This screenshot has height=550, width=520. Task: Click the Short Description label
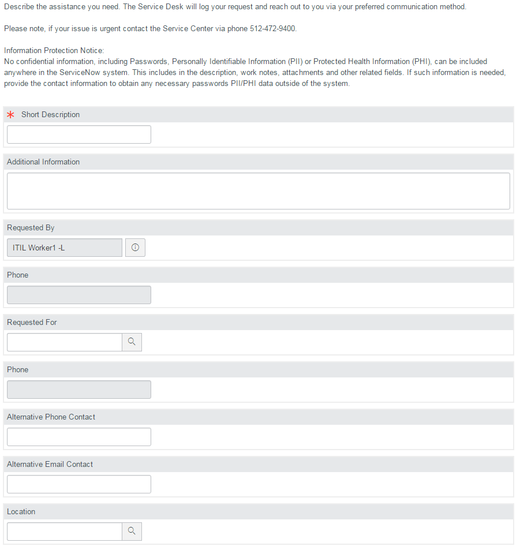click(50, 115)
